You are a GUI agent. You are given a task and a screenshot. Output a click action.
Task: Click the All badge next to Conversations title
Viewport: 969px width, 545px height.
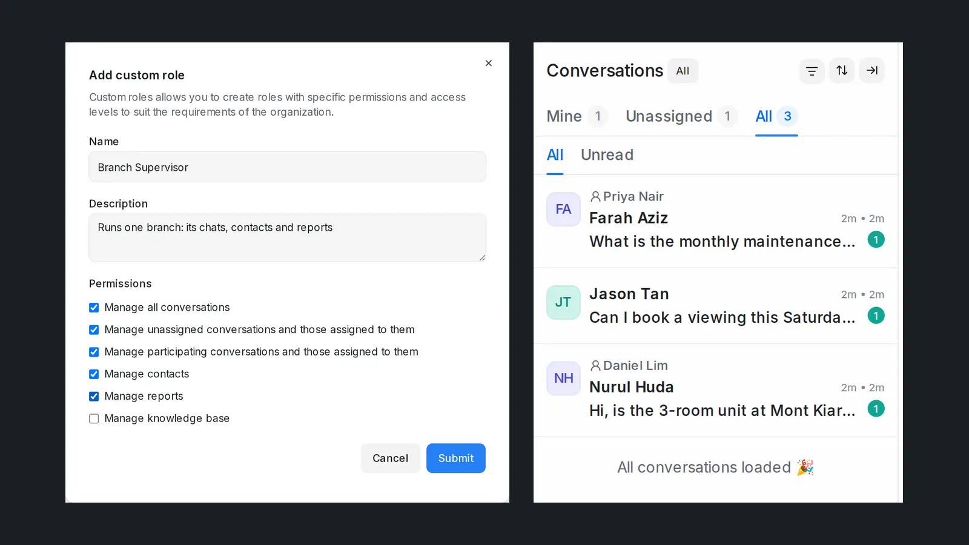(683, 71)
